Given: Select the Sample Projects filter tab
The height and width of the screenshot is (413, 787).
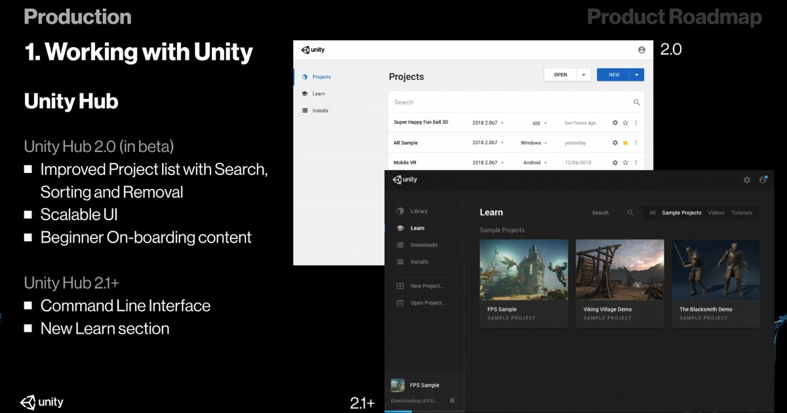Looking at the screenshot, I should [x=681, y=212].
